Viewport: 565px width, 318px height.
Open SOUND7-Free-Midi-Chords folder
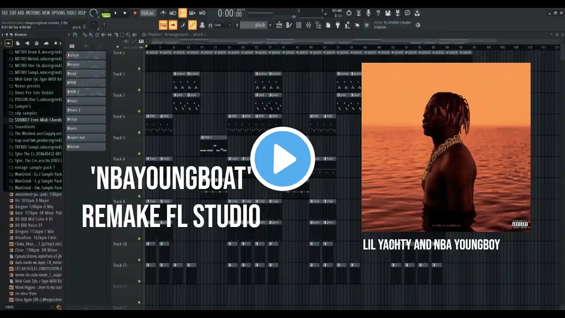[38, 120]
